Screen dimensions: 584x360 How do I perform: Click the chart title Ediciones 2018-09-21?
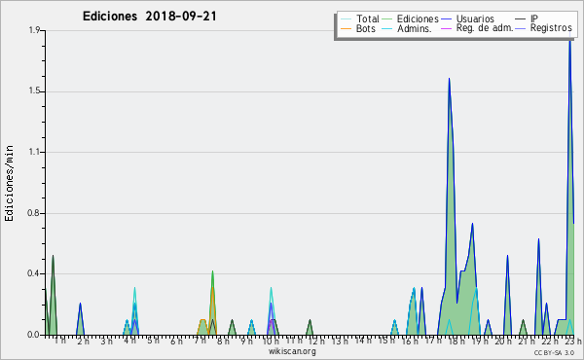pyautogui.click(x=149, y=17)
